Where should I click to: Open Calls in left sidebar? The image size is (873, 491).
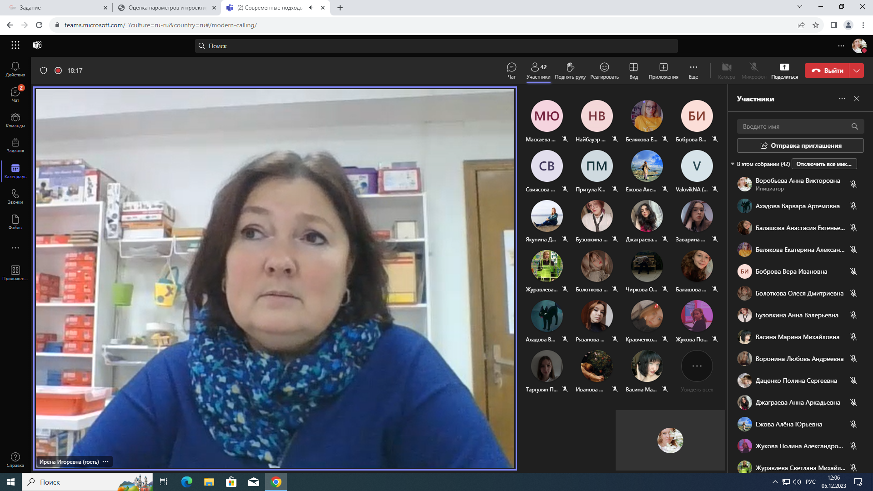[x=15, y=196]
